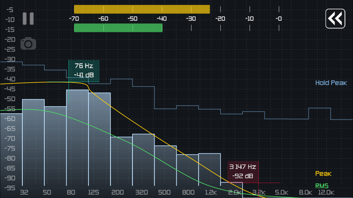
Task: Pause the spectrum analyzer
Action: pyautogui.click(x=28, y=18)
